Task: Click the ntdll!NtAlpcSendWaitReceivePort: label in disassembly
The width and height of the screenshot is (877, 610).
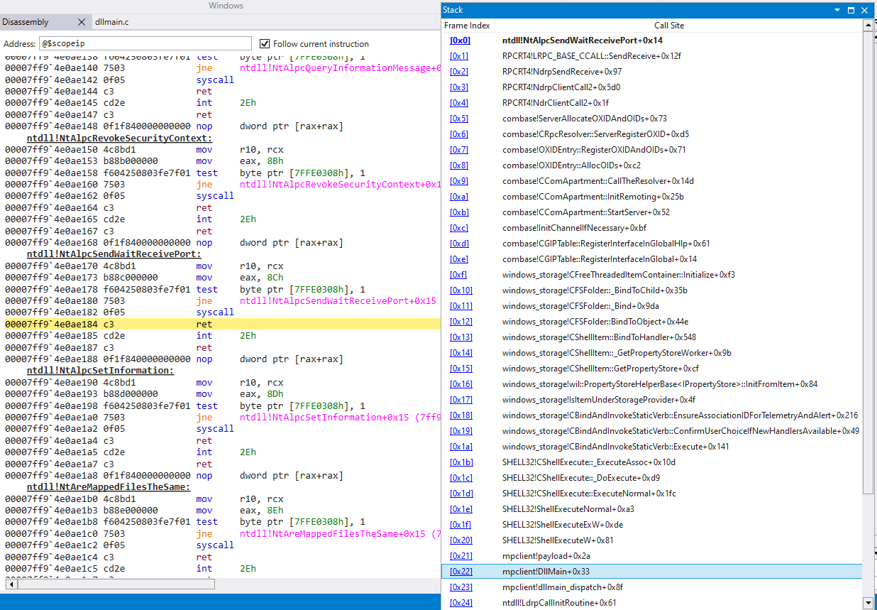Action: 114,254
